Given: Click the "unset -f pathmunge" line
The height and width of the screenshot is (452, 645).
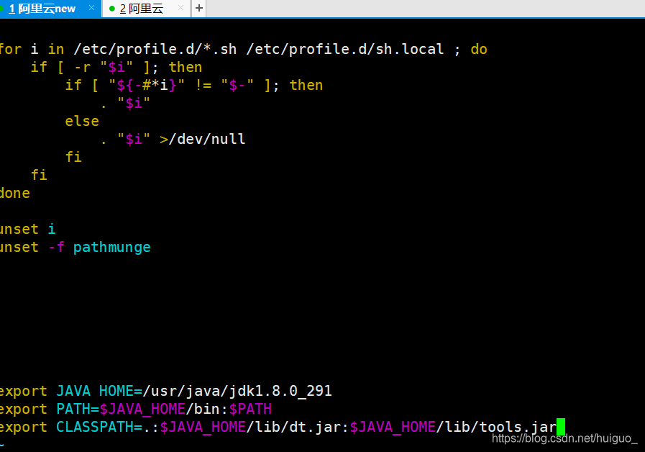Looking at the screenshot, I should click(76, 247).
